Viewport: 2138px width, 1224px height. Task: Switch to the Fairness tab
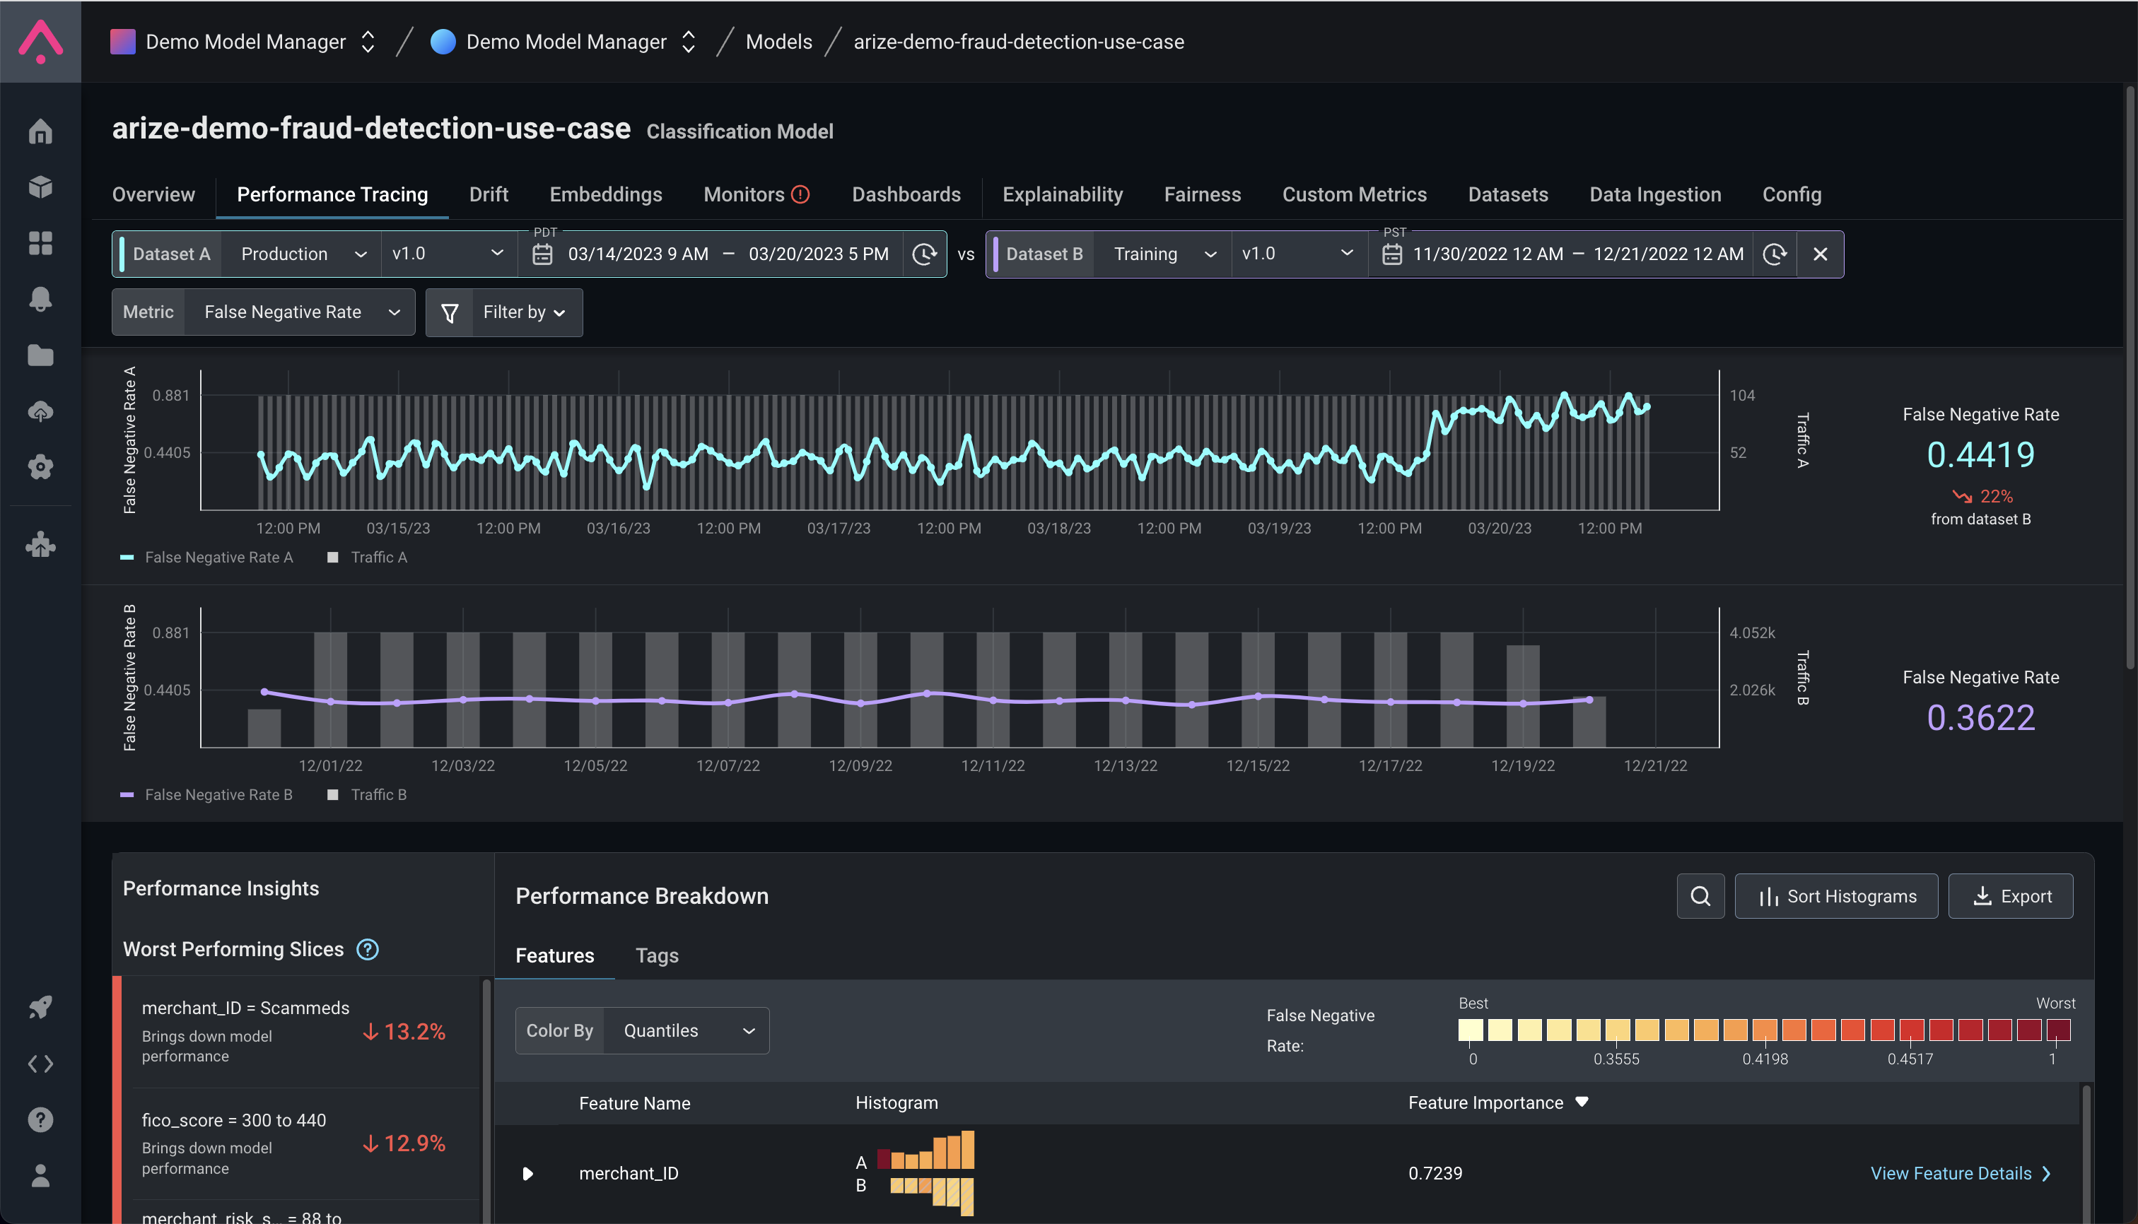point(1202,194)
